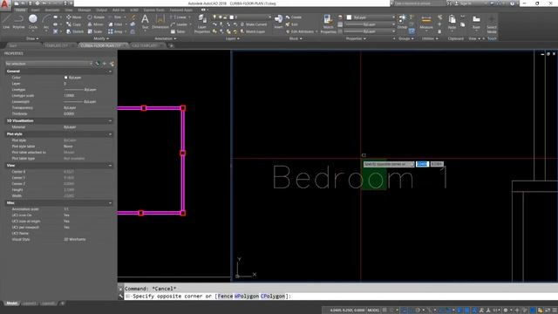Select the CPolygon command option
This screenshot has height=314, width=558.
click(273, 297)
